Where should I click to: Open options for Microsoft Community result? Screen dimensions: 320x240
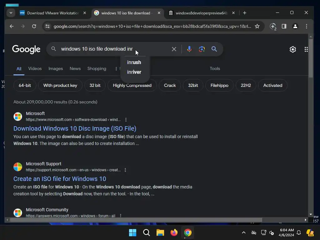121,216
